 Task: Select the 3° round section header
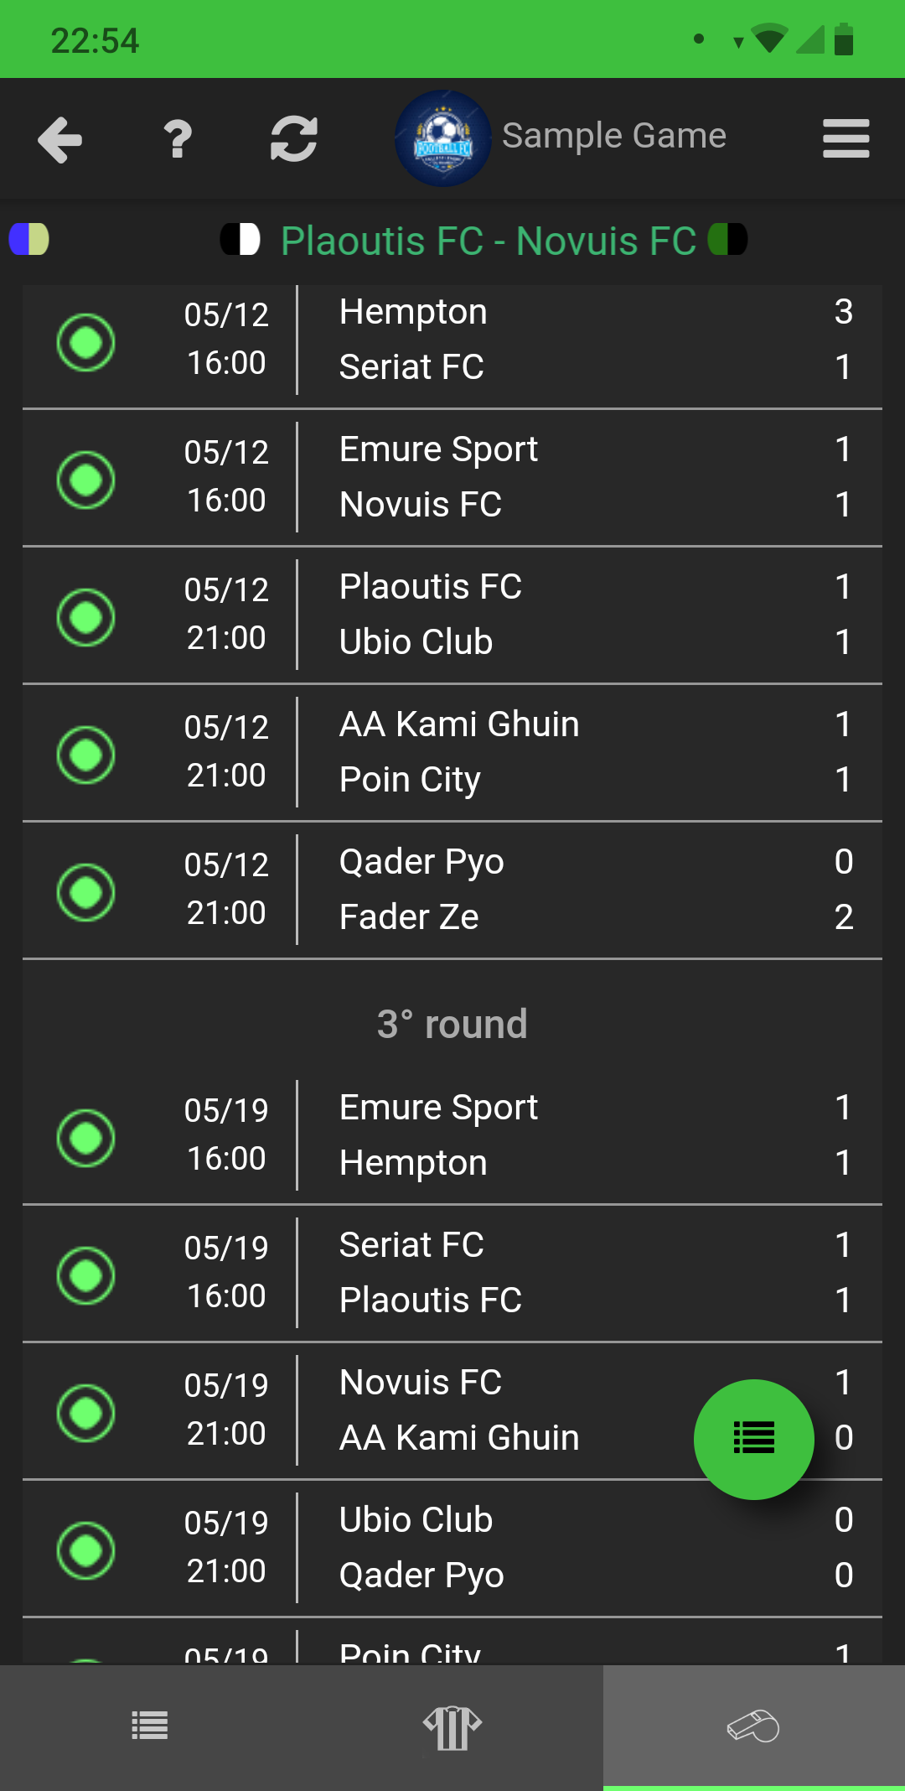(x=452, y=1024)
